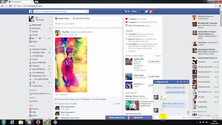
Task: Like the profile picture post
Action: [57, 95]
